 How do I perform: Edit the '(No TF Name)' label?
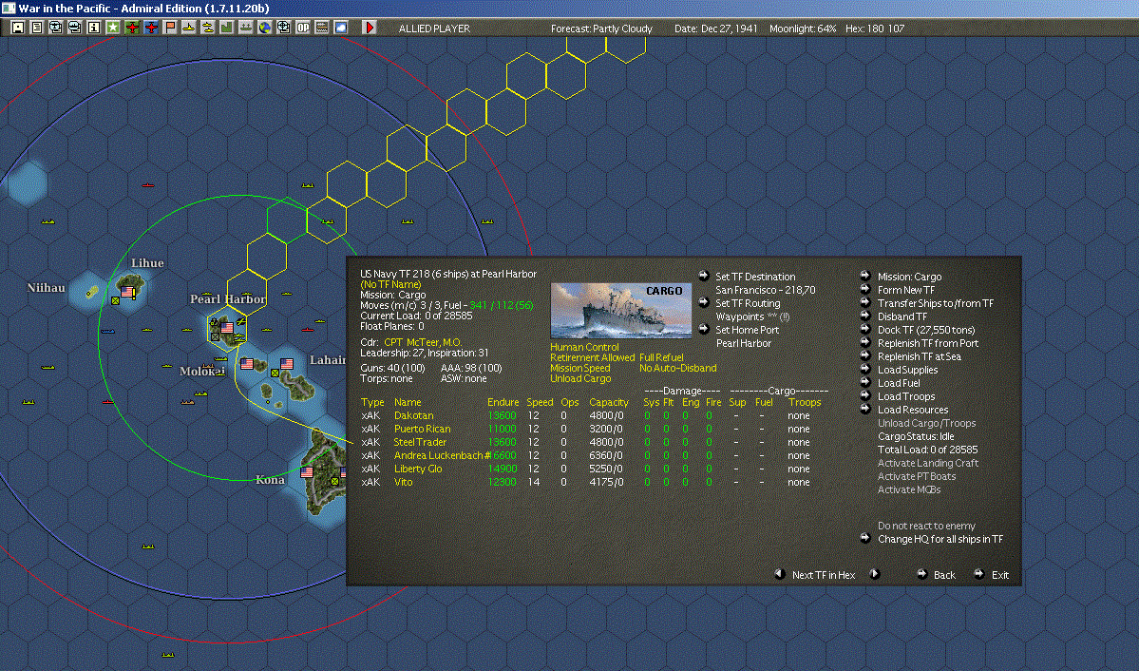click(x=390, y=284)
